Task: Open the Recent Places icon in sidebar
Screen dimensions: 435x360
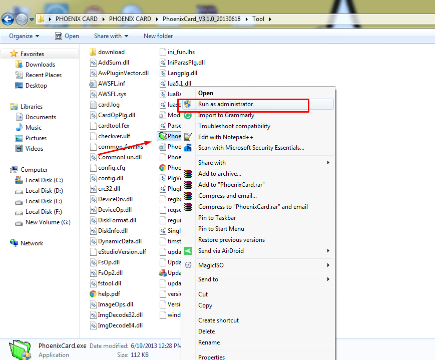Action: click(19, 75)
